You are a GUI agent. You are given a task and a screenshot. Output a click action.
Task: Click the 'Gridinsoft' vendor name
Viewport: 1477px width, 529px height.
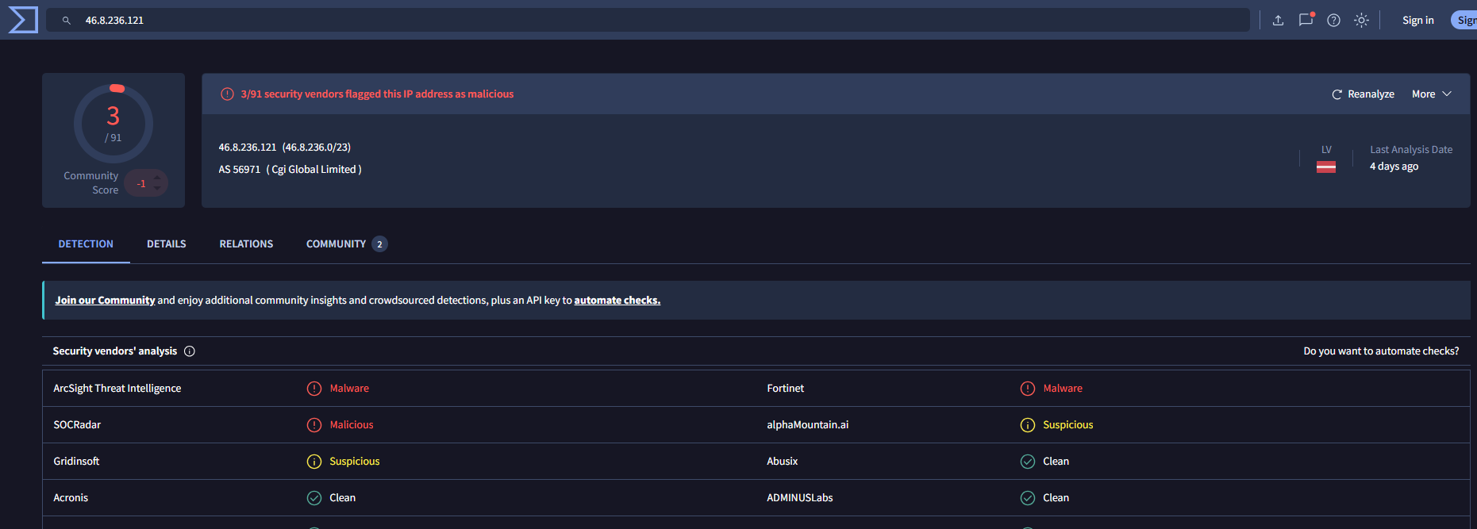[x=76, y=461]
